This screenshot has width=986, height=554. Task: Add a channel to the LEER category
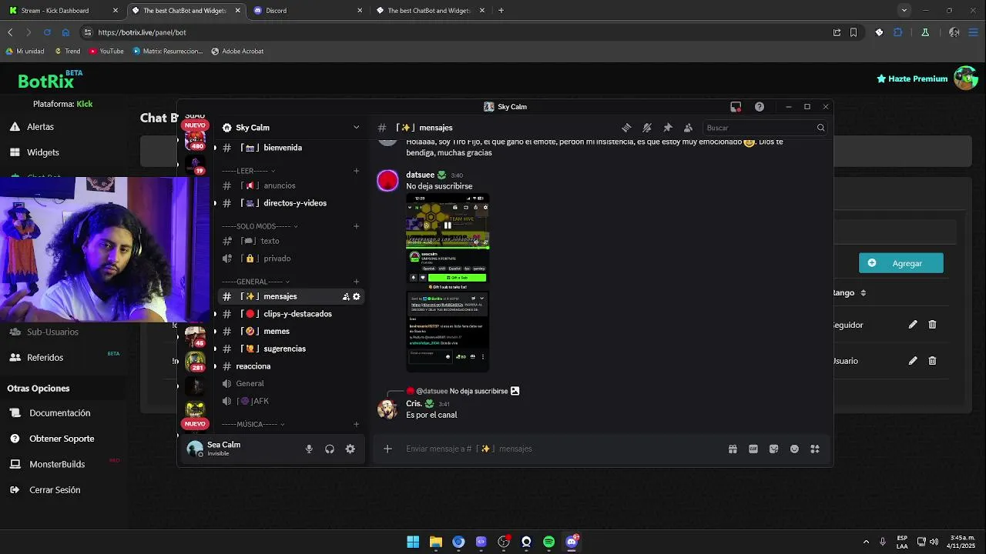pyautogui.click(x=356, y=171)
